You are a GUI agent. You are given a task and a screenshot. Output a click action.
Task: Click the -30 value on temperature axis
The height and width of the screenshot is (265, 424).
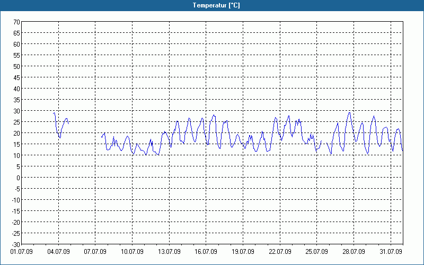pyautogui.click(x=16, y=244)
